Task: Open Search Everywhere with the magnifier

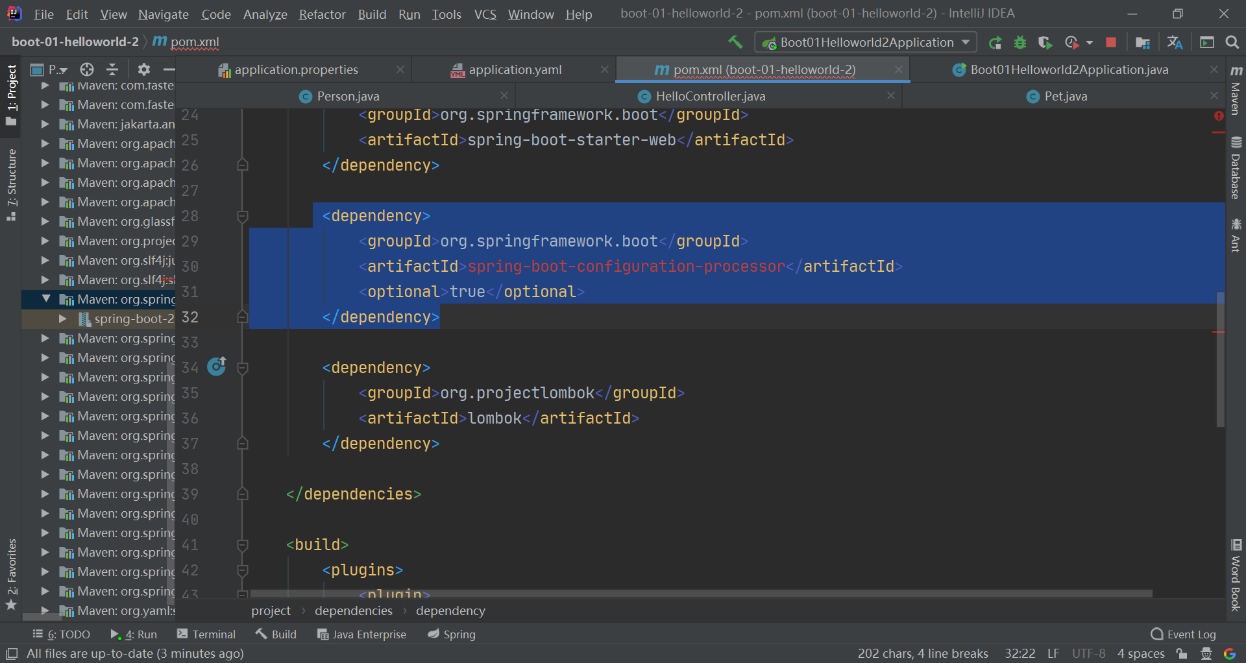Action: [1232, 42]
